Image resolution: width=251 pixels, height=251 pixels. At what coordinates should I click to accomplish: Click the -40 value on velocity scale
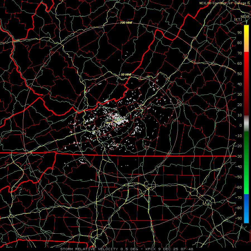click(x=238, y=167)
